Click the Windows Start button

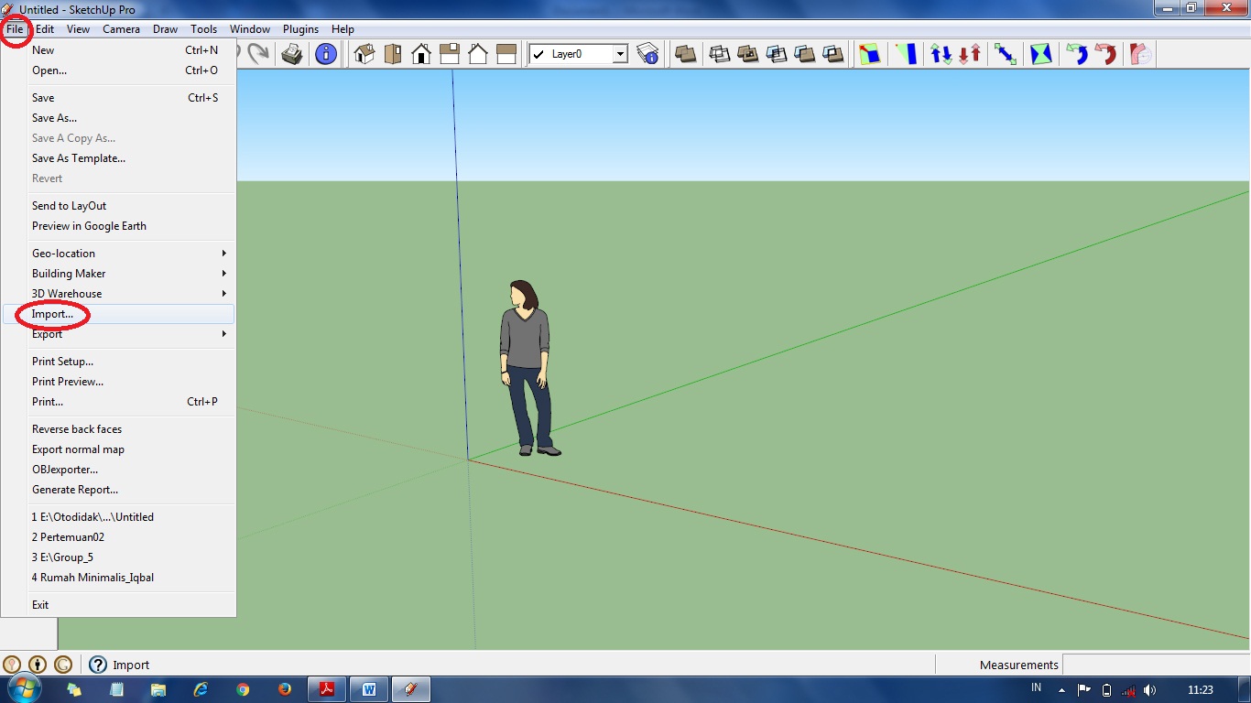25,689
